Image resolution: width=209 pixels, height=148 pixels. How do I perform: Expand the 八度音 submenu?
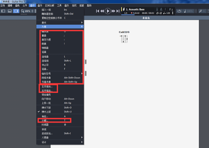[x=60, y=137]
